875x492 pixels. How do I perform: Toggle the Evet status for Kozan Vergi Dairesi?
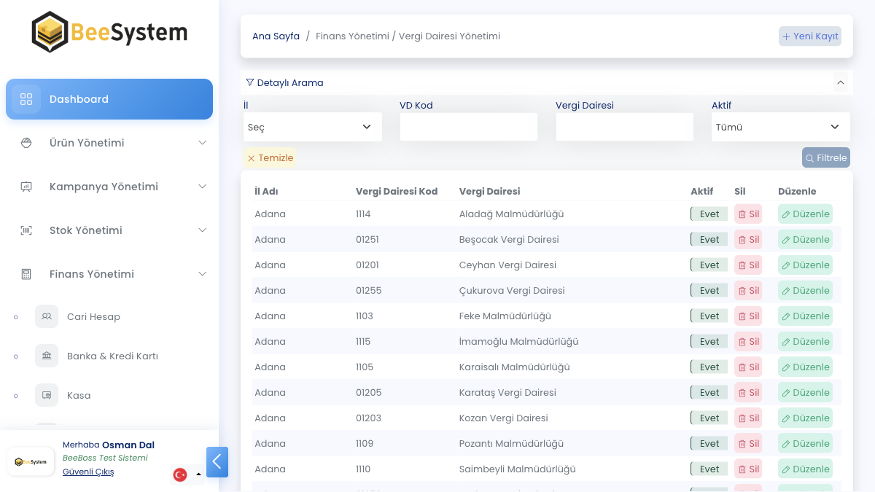(709, 418)
